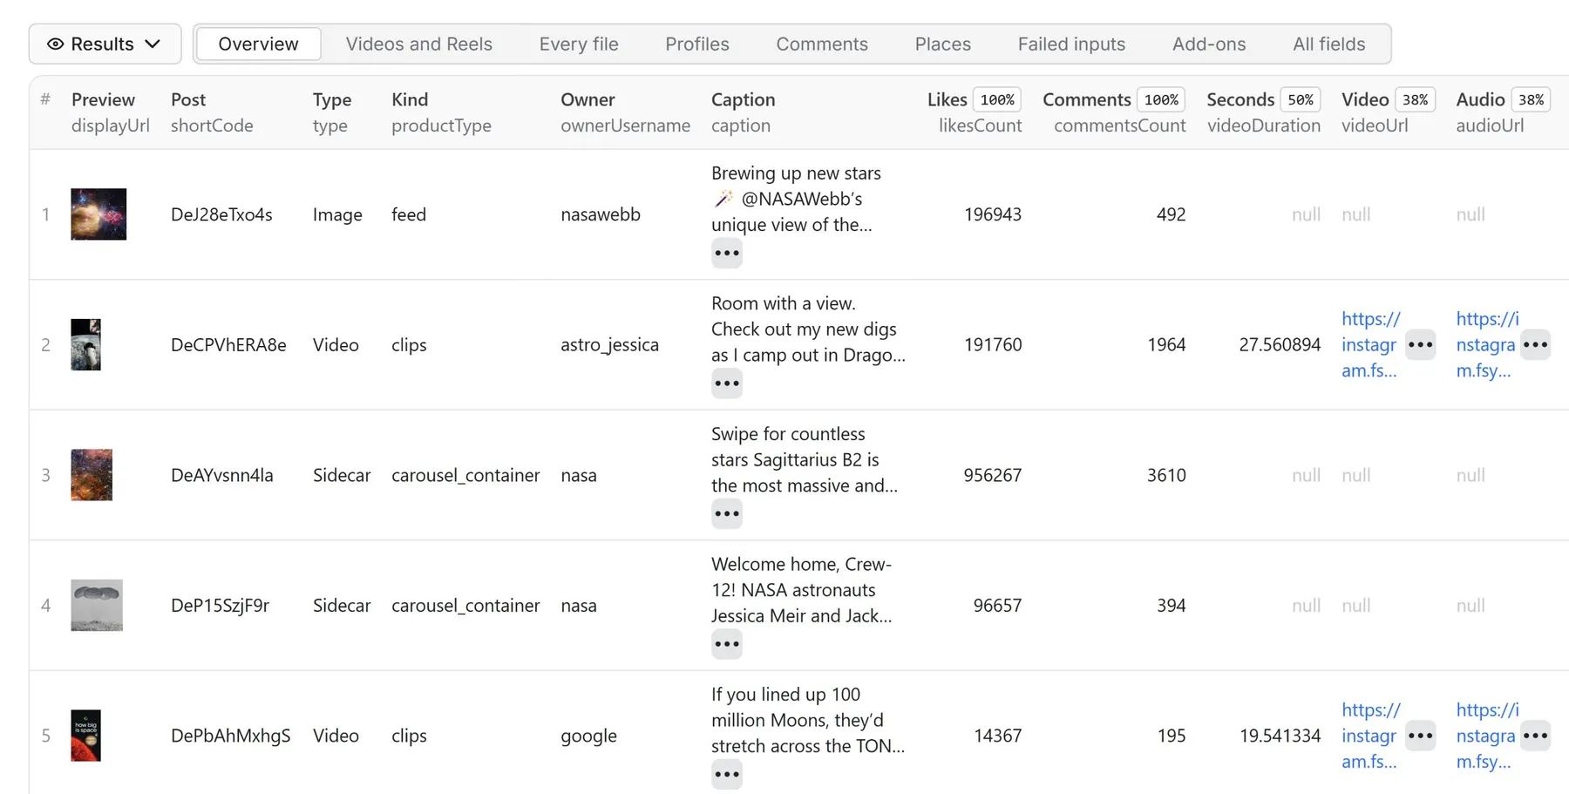Open preview thumbnail of nasawebb post

pos(98,214)
